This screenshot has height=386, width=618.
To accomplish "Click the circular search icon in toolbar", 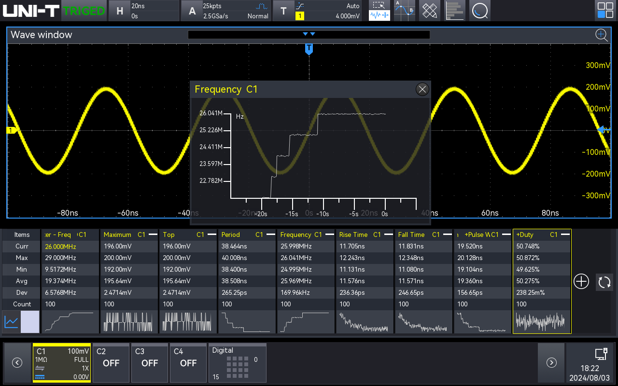I will [x=479, y=11].
